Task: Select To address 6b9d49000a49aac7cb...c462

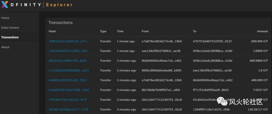Action: (213, 80)
